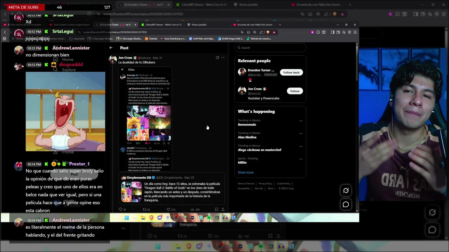
Task: Click Follow button for Jon Cross
Action: point(295,91)
